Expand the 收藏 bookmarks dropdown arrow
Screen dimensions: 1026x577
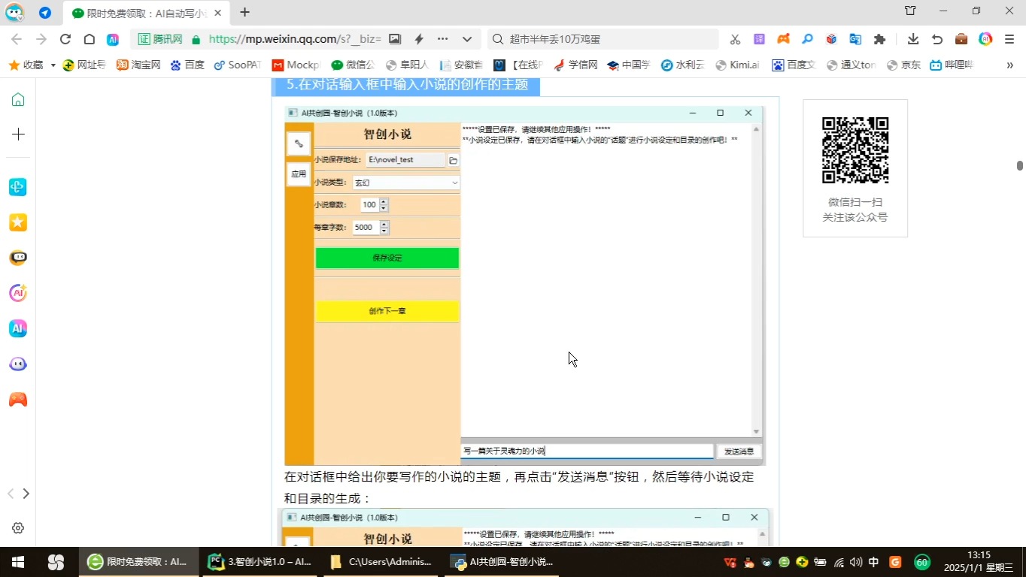point(53,65)
